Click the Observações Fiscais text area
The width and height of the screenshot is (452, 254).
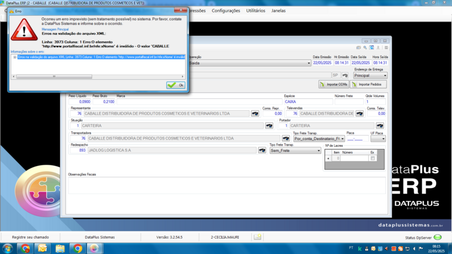coord(227,185)
